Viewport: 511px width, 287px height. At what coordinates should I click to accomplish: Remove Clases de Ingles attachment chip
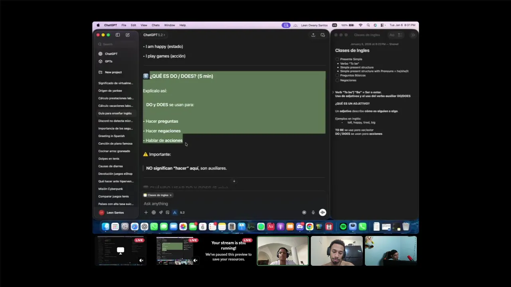170,195
